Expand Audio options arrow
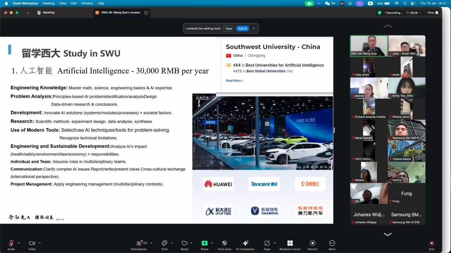451x253 pixels. [19, 243]
